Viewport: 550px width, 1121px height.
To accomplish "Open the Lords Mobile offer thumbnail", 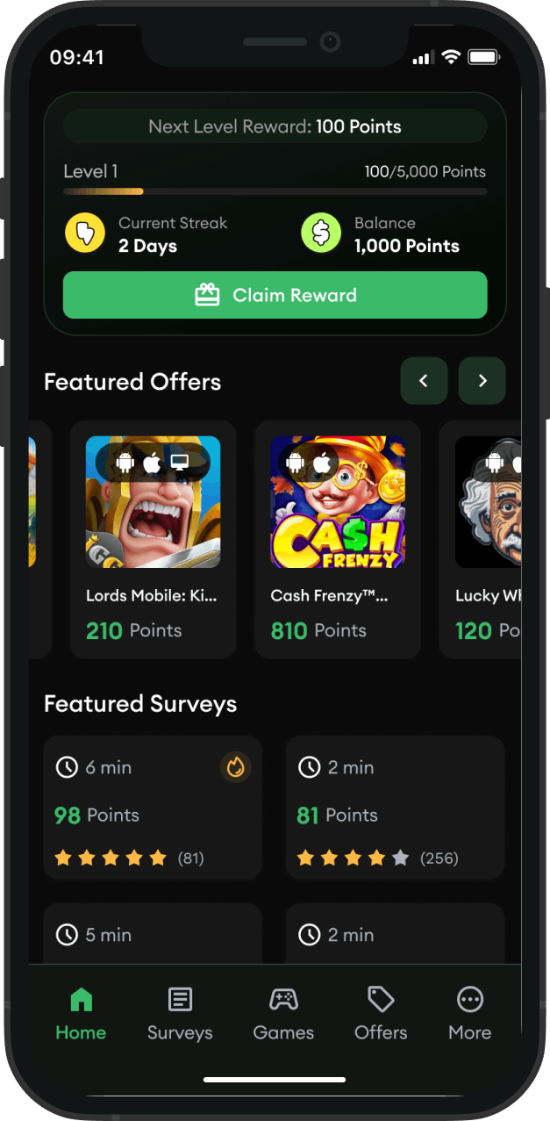I will tap(153, 502).
